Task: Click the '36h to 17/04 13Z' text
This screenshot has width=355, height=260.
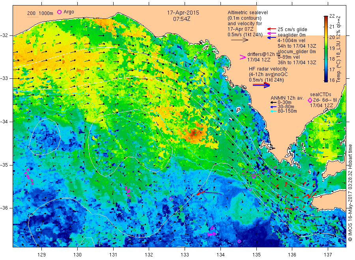Action: pyautogui.click(x=297, y=62)
